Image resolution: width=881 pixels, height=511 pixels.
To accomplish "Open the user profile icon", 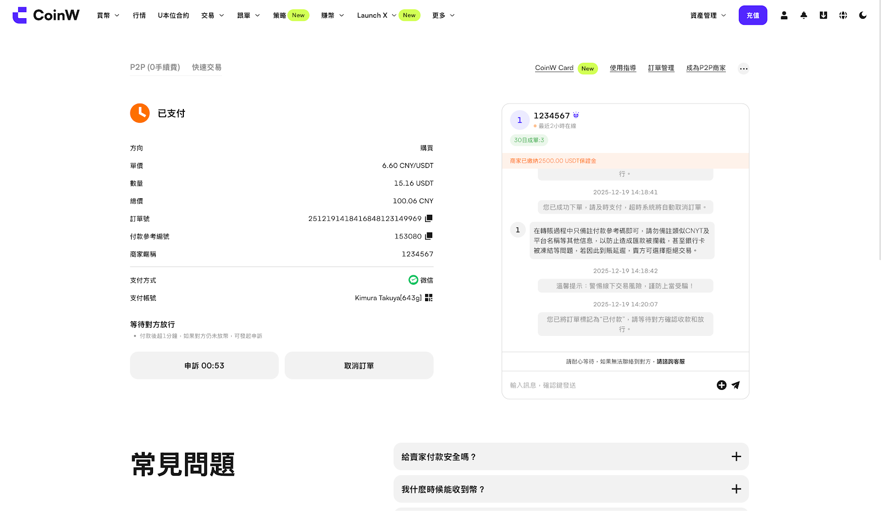I will tap(784, 15).
